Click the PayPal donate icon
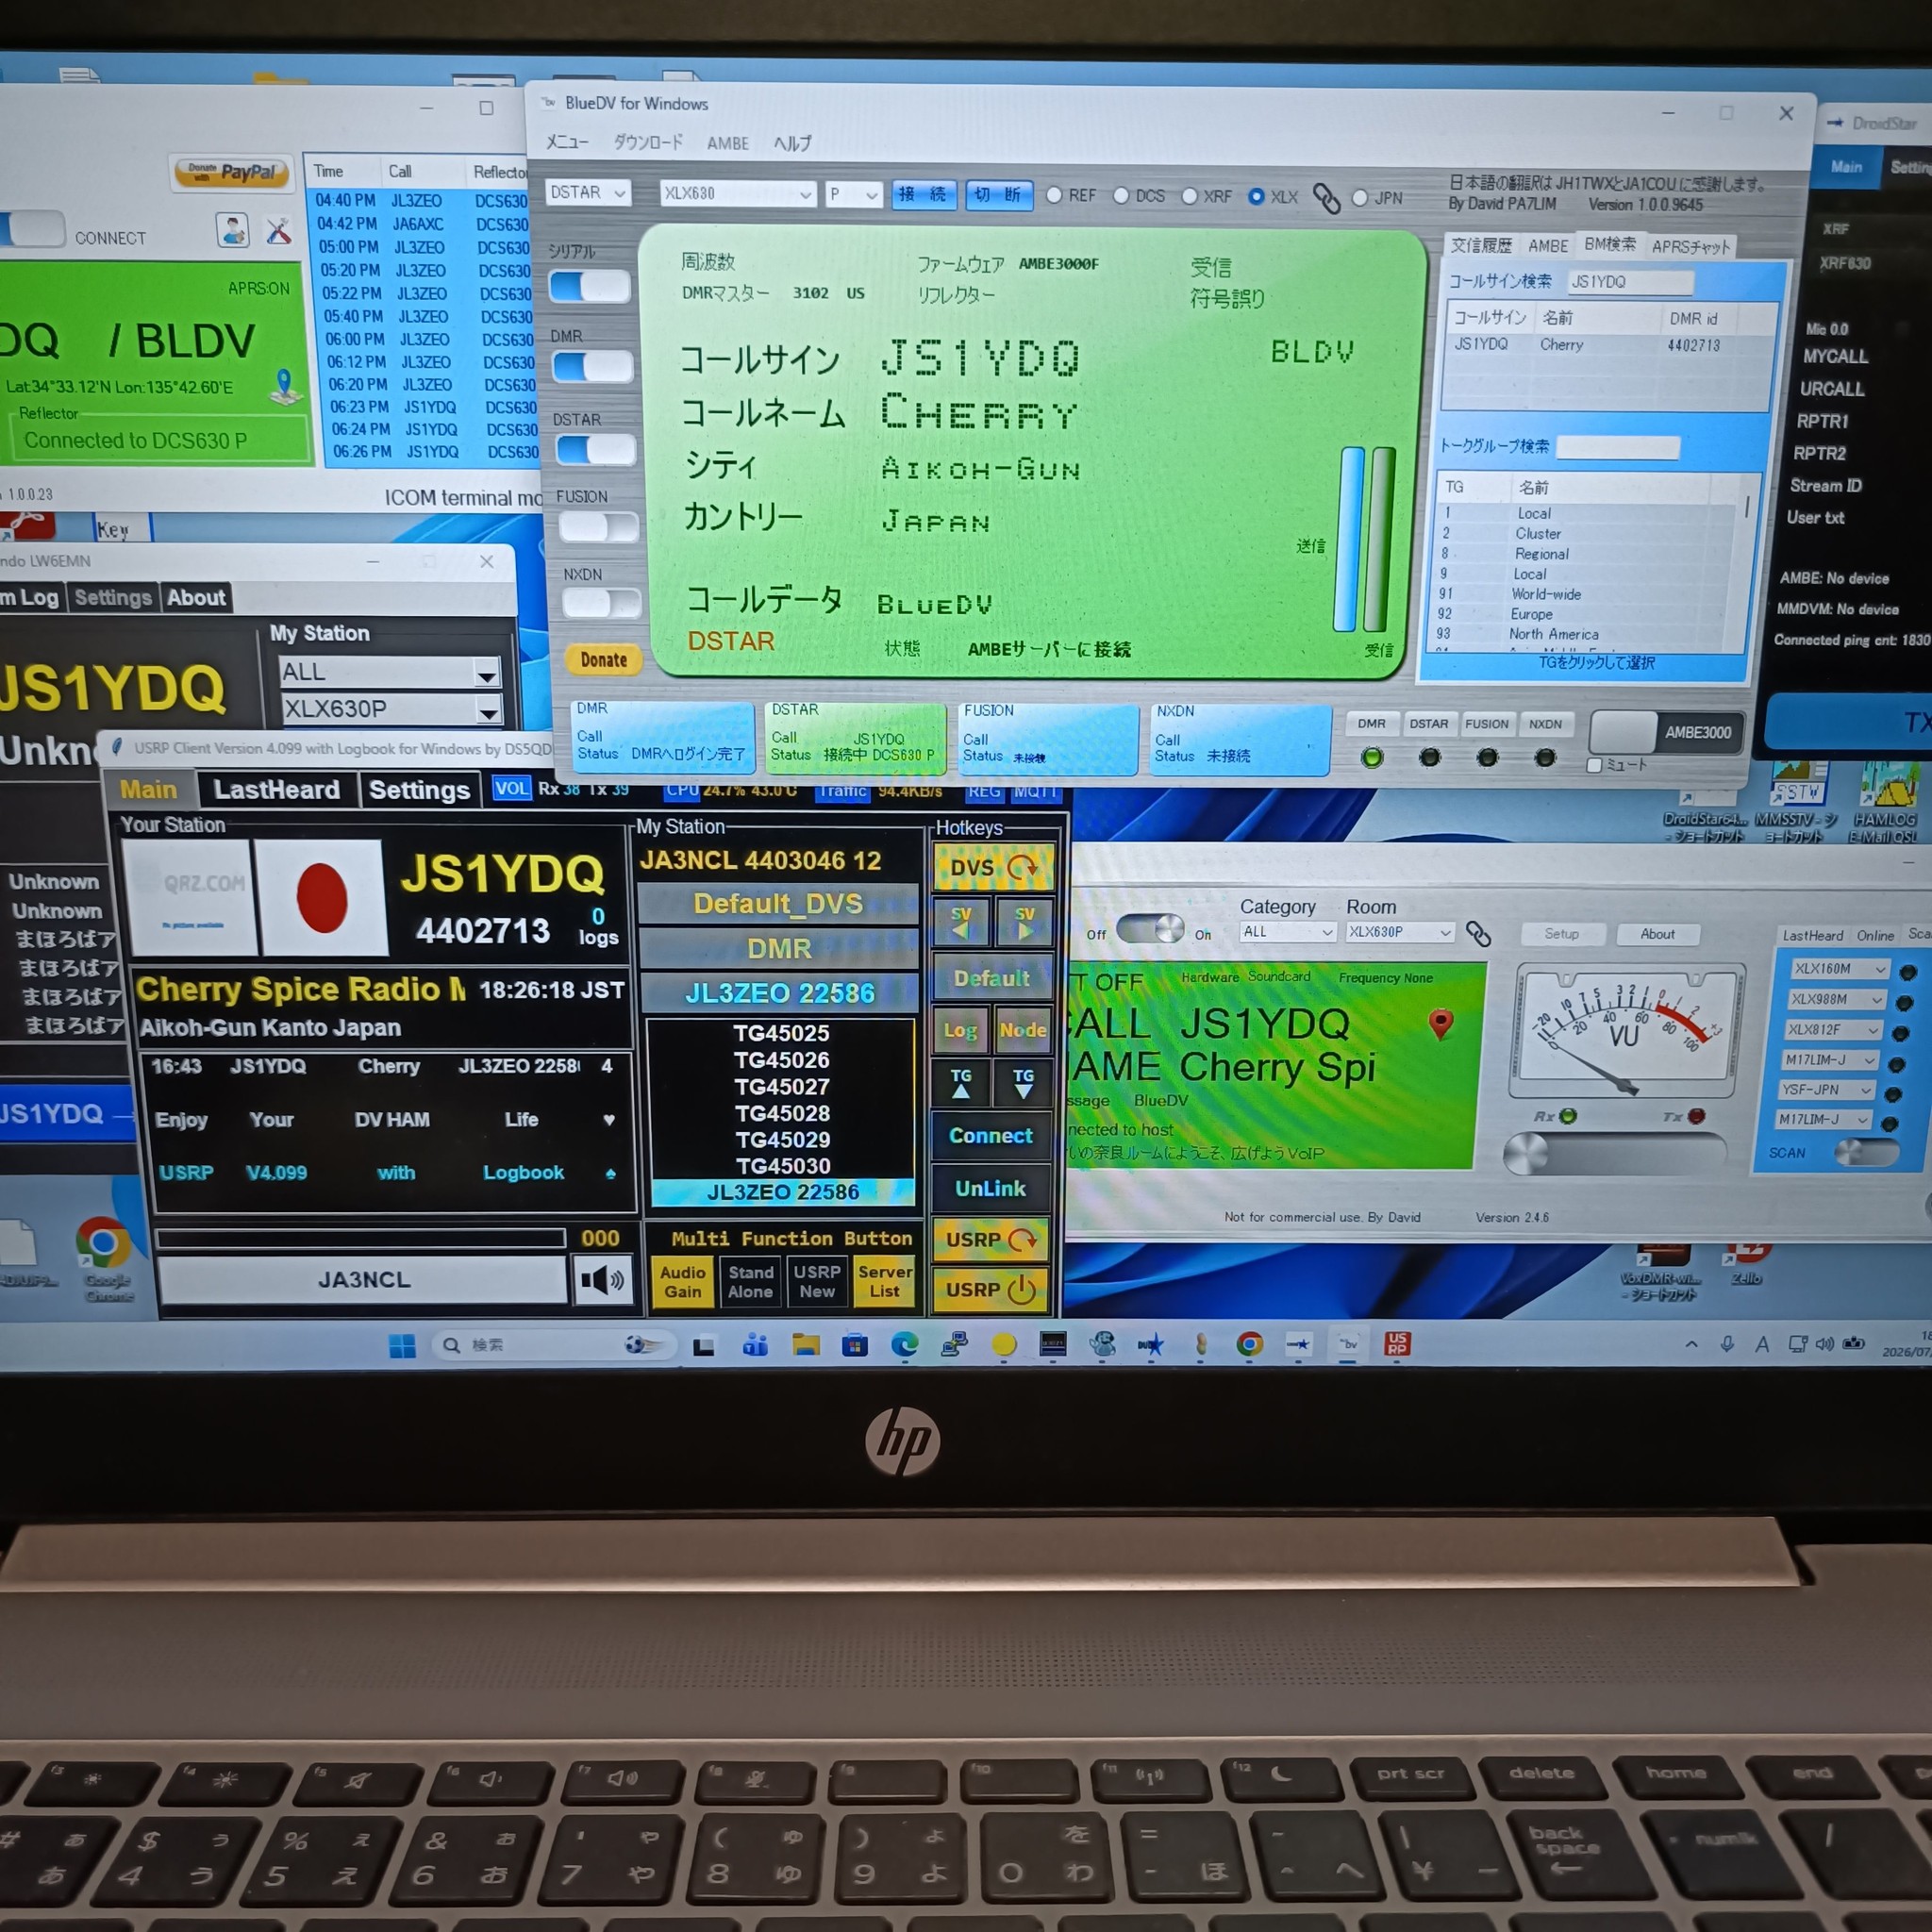The height and width of the screenshot is (1932, 1932). point(231,172)
